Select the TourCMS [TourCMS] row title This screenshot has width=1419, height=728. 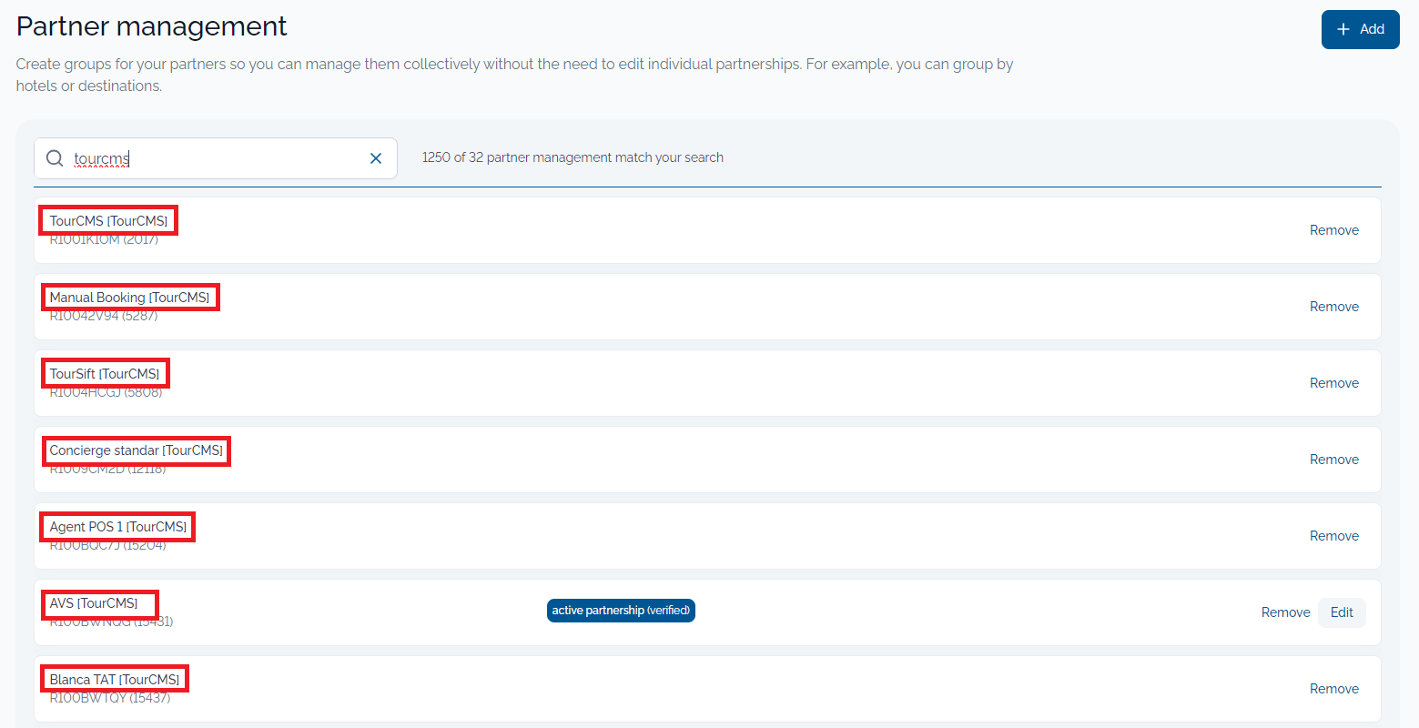coord(108,221)
